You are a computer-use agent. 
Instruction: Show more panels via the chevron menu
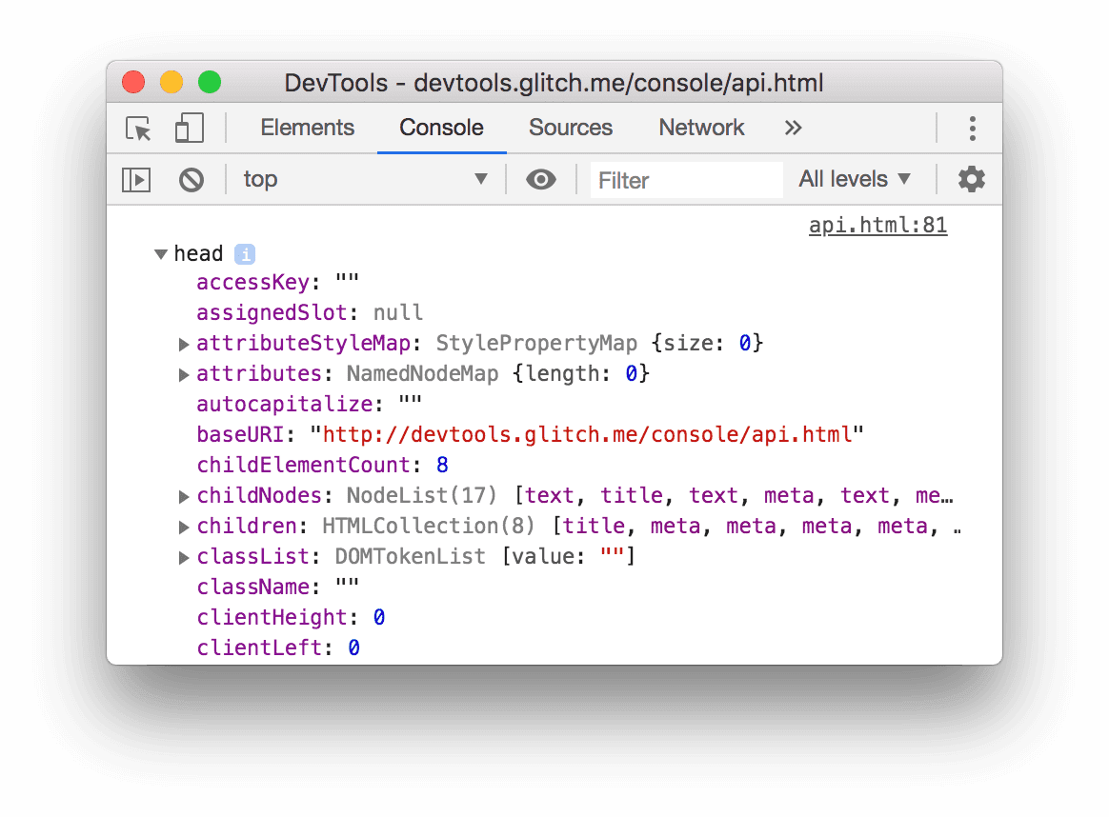(794, 128)
